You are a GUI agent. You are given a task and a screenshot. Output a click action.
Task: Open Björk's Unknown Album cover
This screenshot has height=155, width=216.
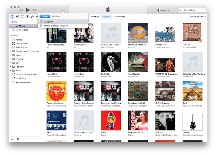[x=138, y=120]
